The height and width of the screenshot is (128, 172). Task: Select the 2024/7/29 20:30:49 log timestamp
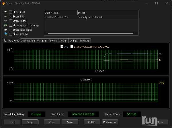(56, 17)
